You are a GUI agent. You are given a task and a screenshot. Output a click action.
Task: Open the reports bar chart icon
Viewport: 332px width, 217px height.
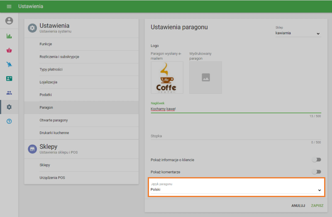(x=9, y=36)
